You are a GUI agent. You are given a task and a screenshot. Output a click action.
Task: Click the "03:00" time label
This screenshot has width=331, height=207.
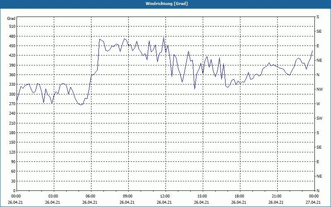53,196
